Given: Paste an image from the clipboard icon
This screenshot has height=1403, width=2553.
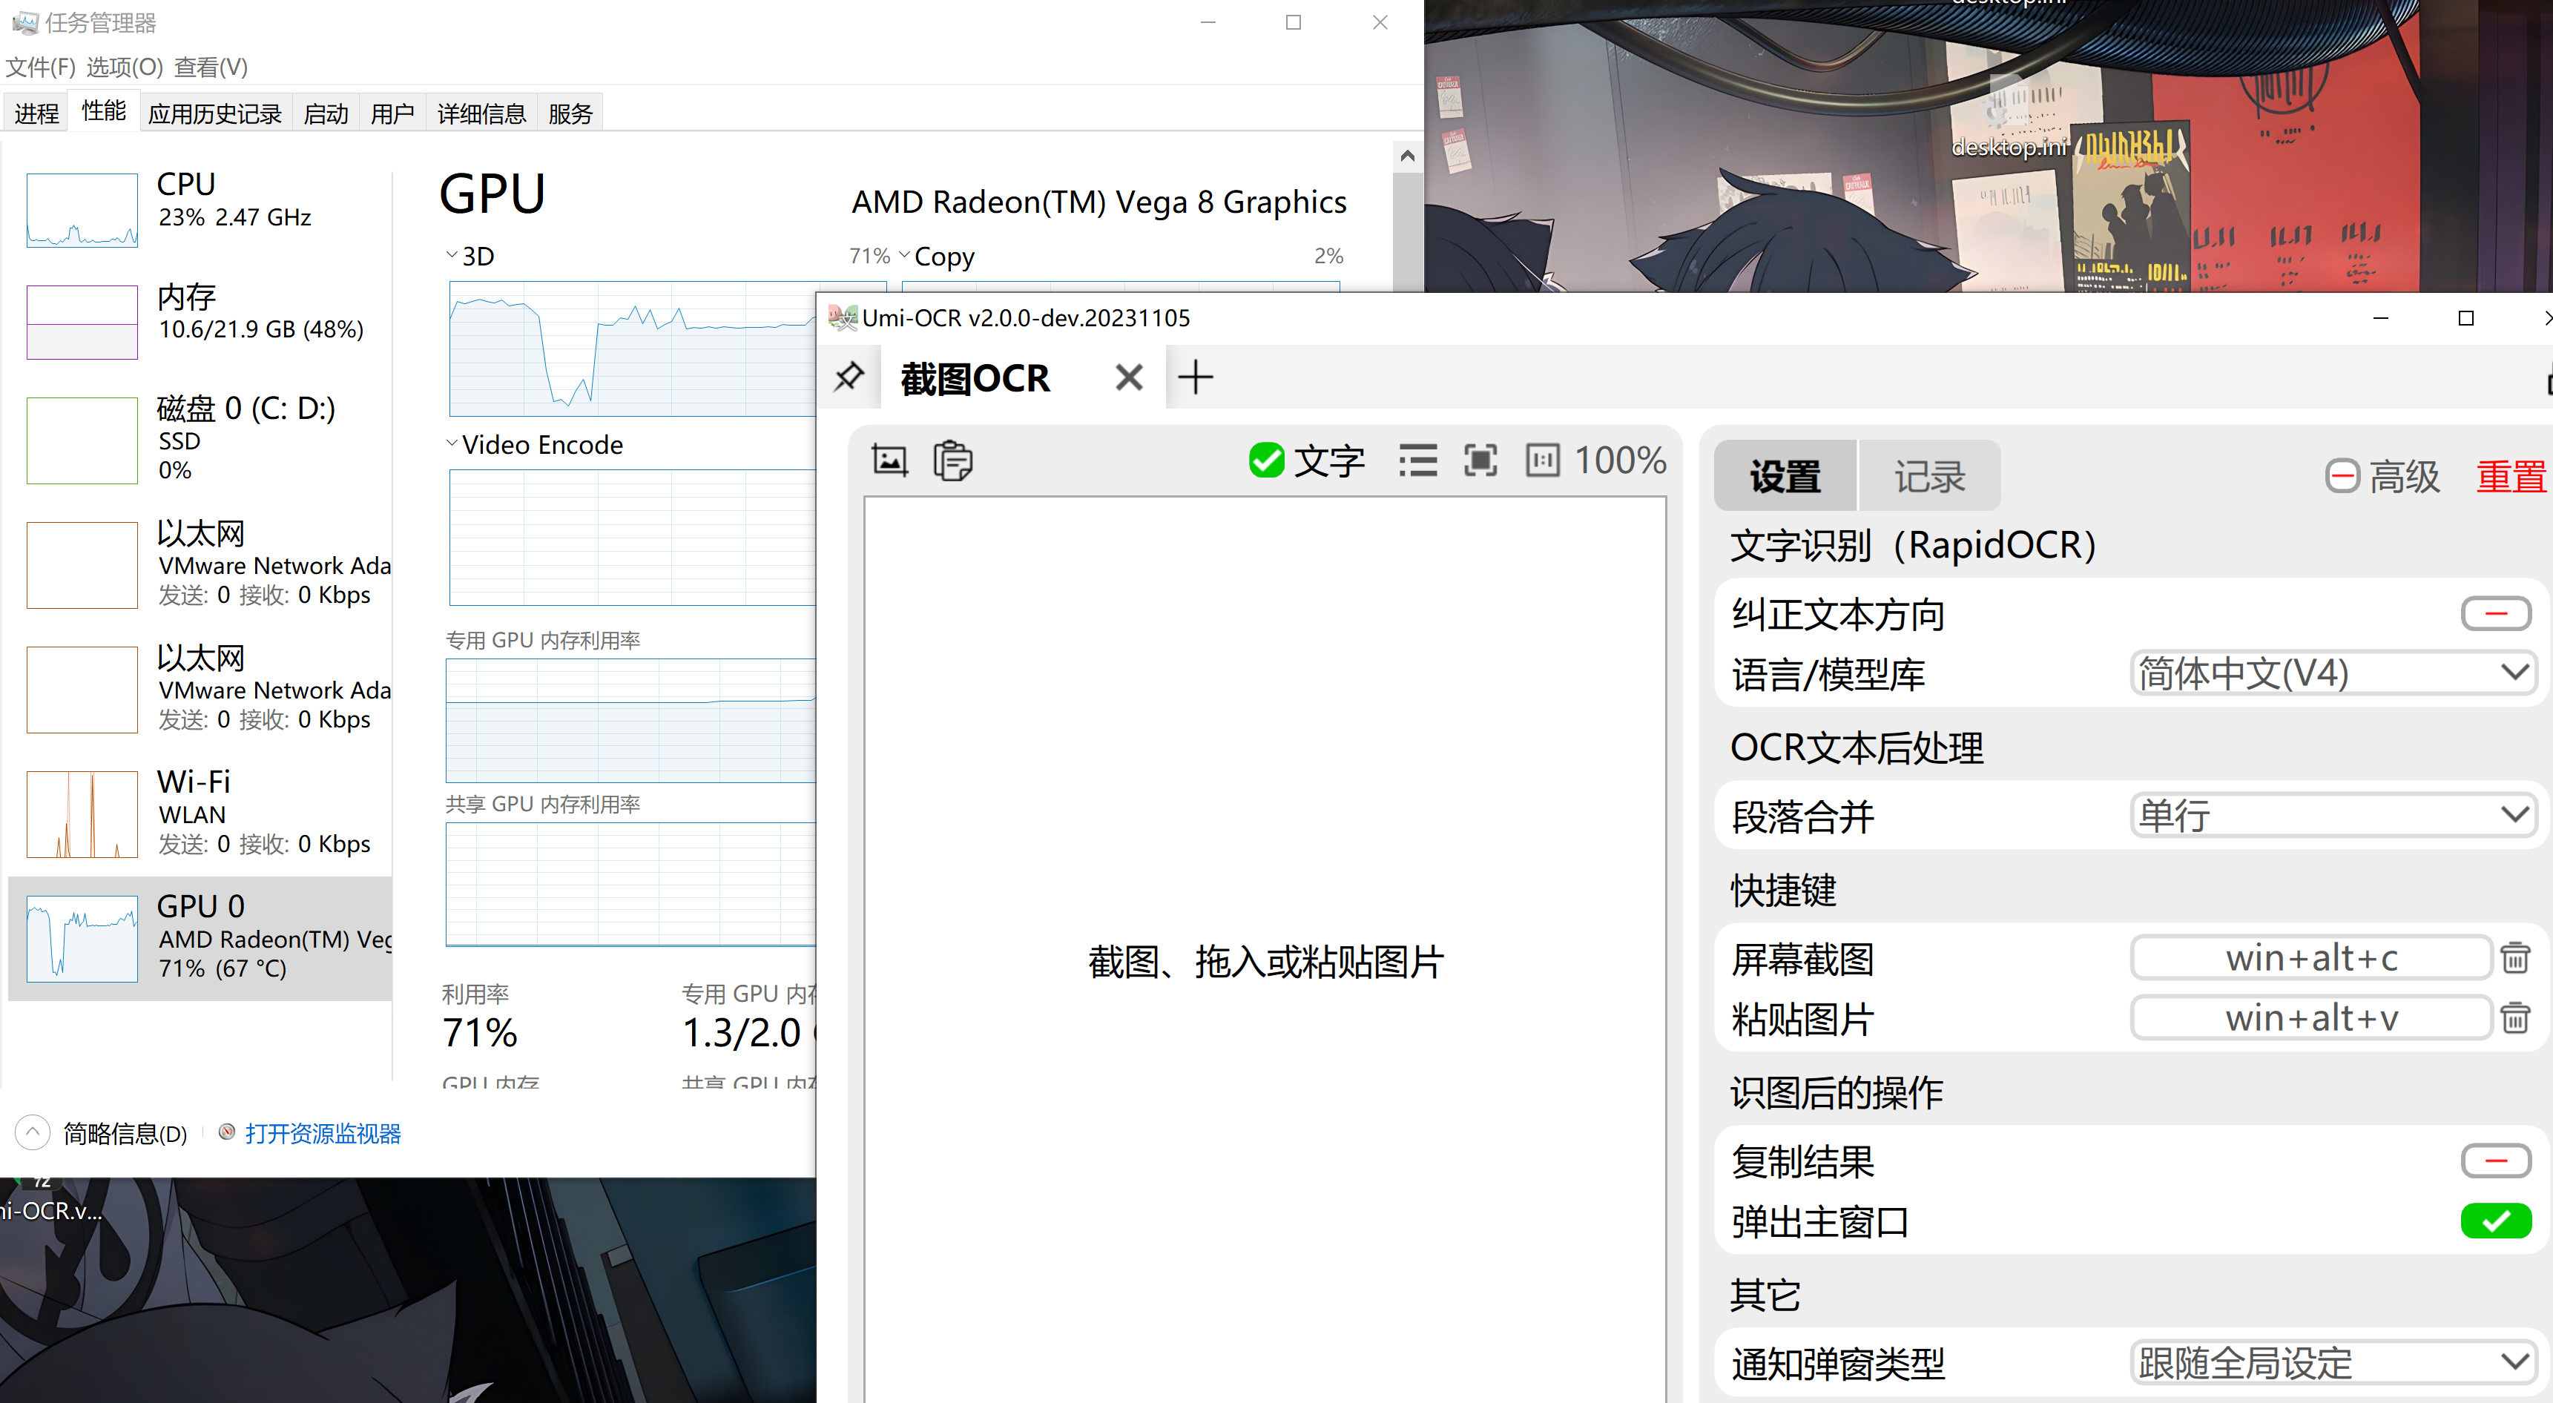Looking at the screenshot, I should [952, 460].
